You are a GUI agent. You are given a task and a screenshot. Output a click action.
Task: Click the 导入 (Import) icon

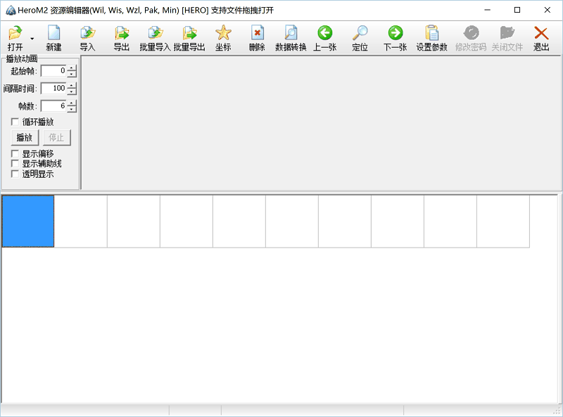tap(87, 34)
